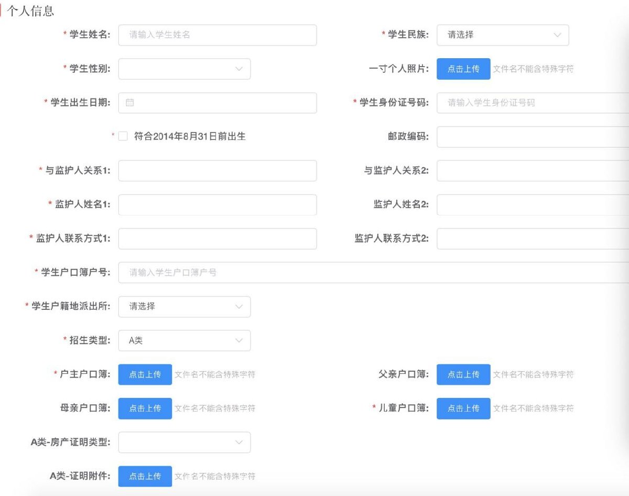629x496 pixels.
Task: Click upload button for 父亲户口簿
Action: [463, 375]
